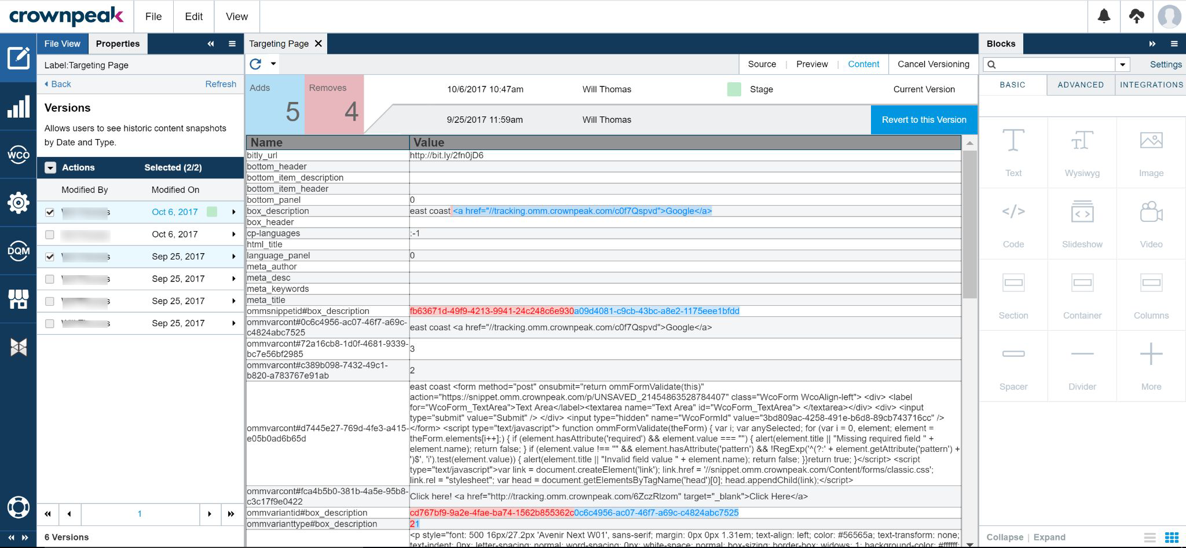Switch to the Properties tab
The image size is (1186, 548).
[118, 43]
